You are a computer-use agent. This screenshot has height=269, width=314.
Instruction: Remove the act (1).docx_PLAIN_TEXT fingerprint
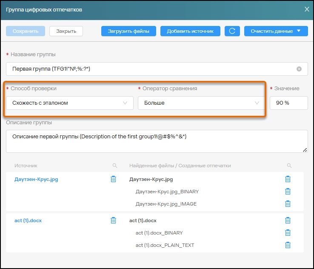click(288, 245)
